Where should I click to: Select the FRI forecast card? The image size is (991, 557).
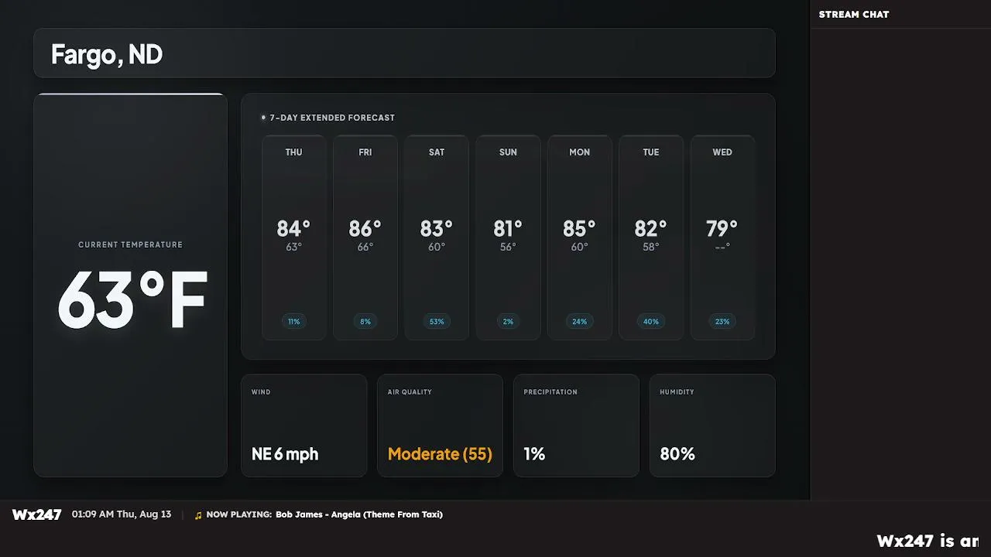365,237
